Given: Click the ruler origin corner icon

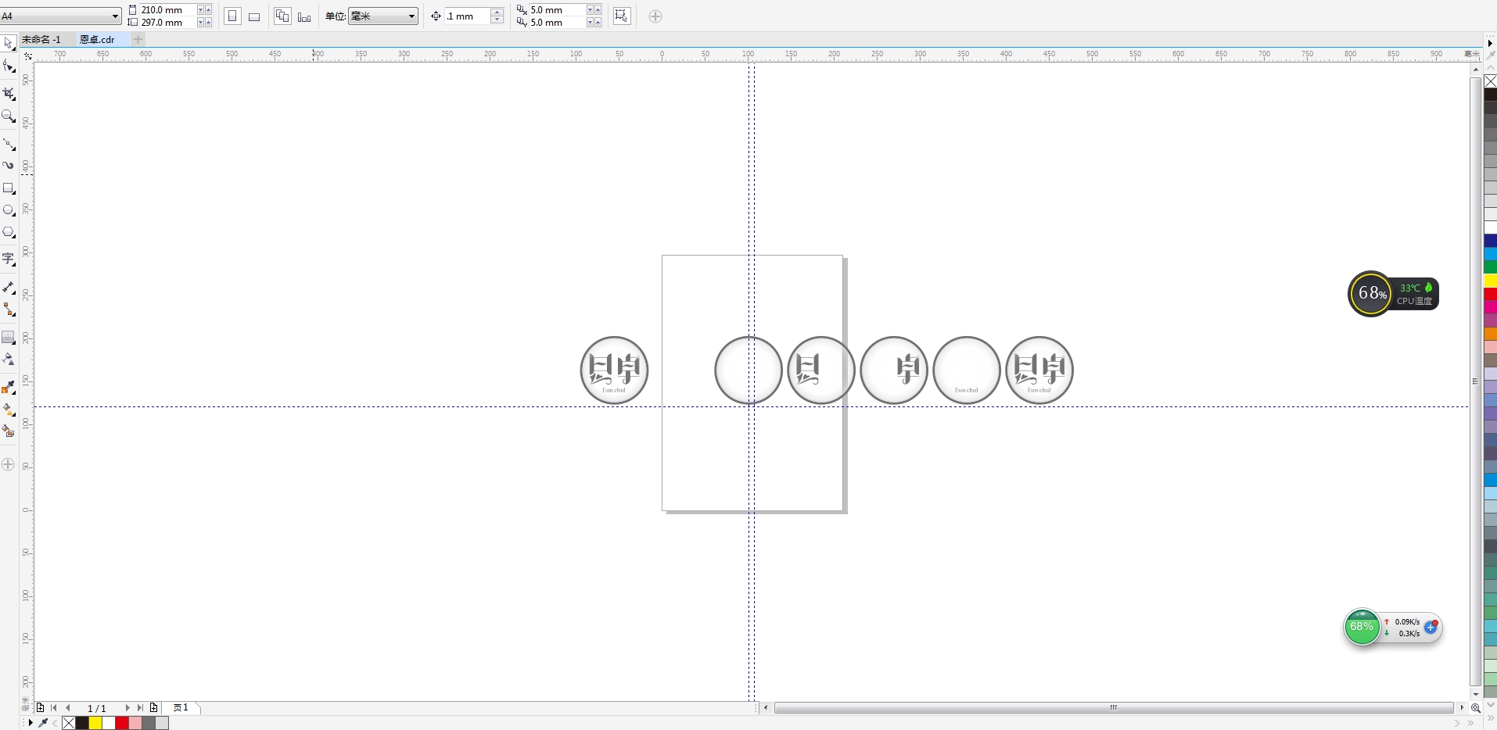Looking at the screenshot, I should (27, 55).
